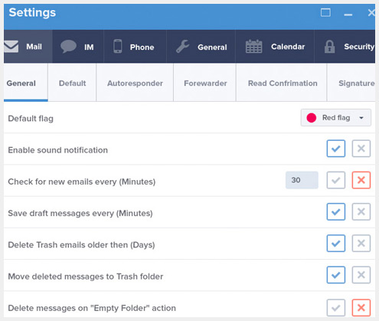Switch to the Autoresponder tab
379x321 pixels.
pos(135,84)
